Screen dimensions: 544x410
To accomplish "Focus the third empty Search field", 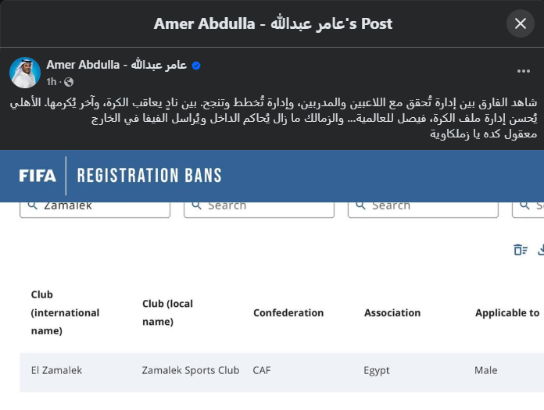I will (430, 205).
